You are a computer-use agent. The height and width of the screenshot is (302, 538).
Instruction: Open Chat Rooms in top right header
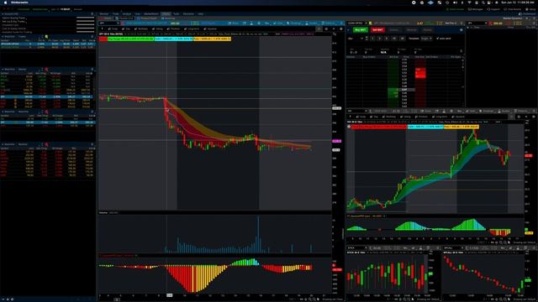[513, 9]
